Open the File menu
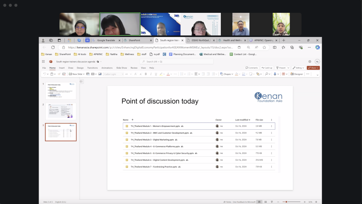Screen dimensions: 362x204 [x=44, y=68]
